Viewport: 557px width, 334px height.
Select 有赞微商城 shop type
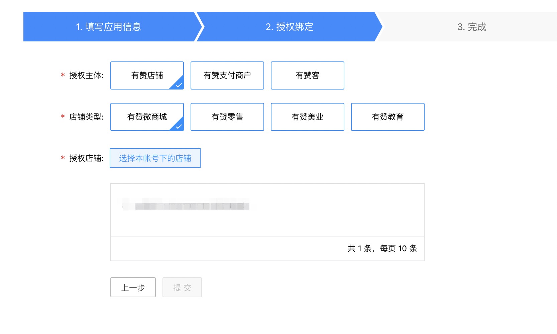click(x=147, y=117)
